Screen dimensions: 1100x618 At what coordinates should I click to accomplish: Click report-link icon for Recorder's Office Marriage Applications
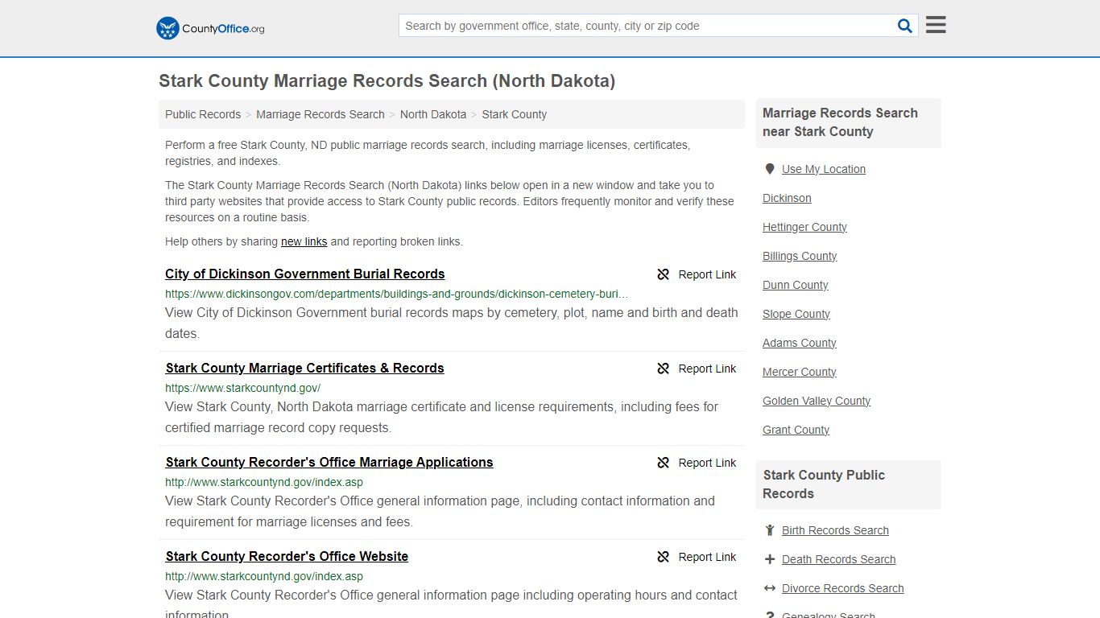664,463
